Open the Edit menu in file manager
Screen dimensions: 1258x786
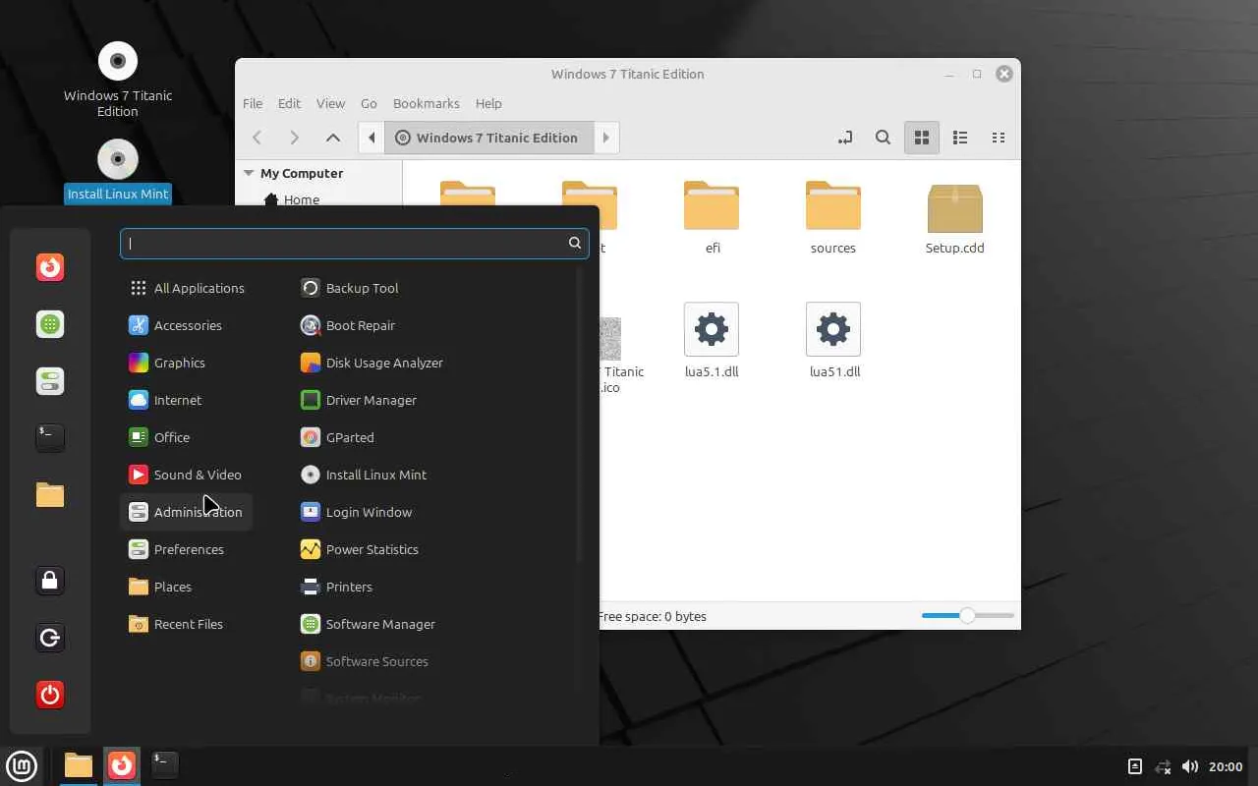click(289, 103)
